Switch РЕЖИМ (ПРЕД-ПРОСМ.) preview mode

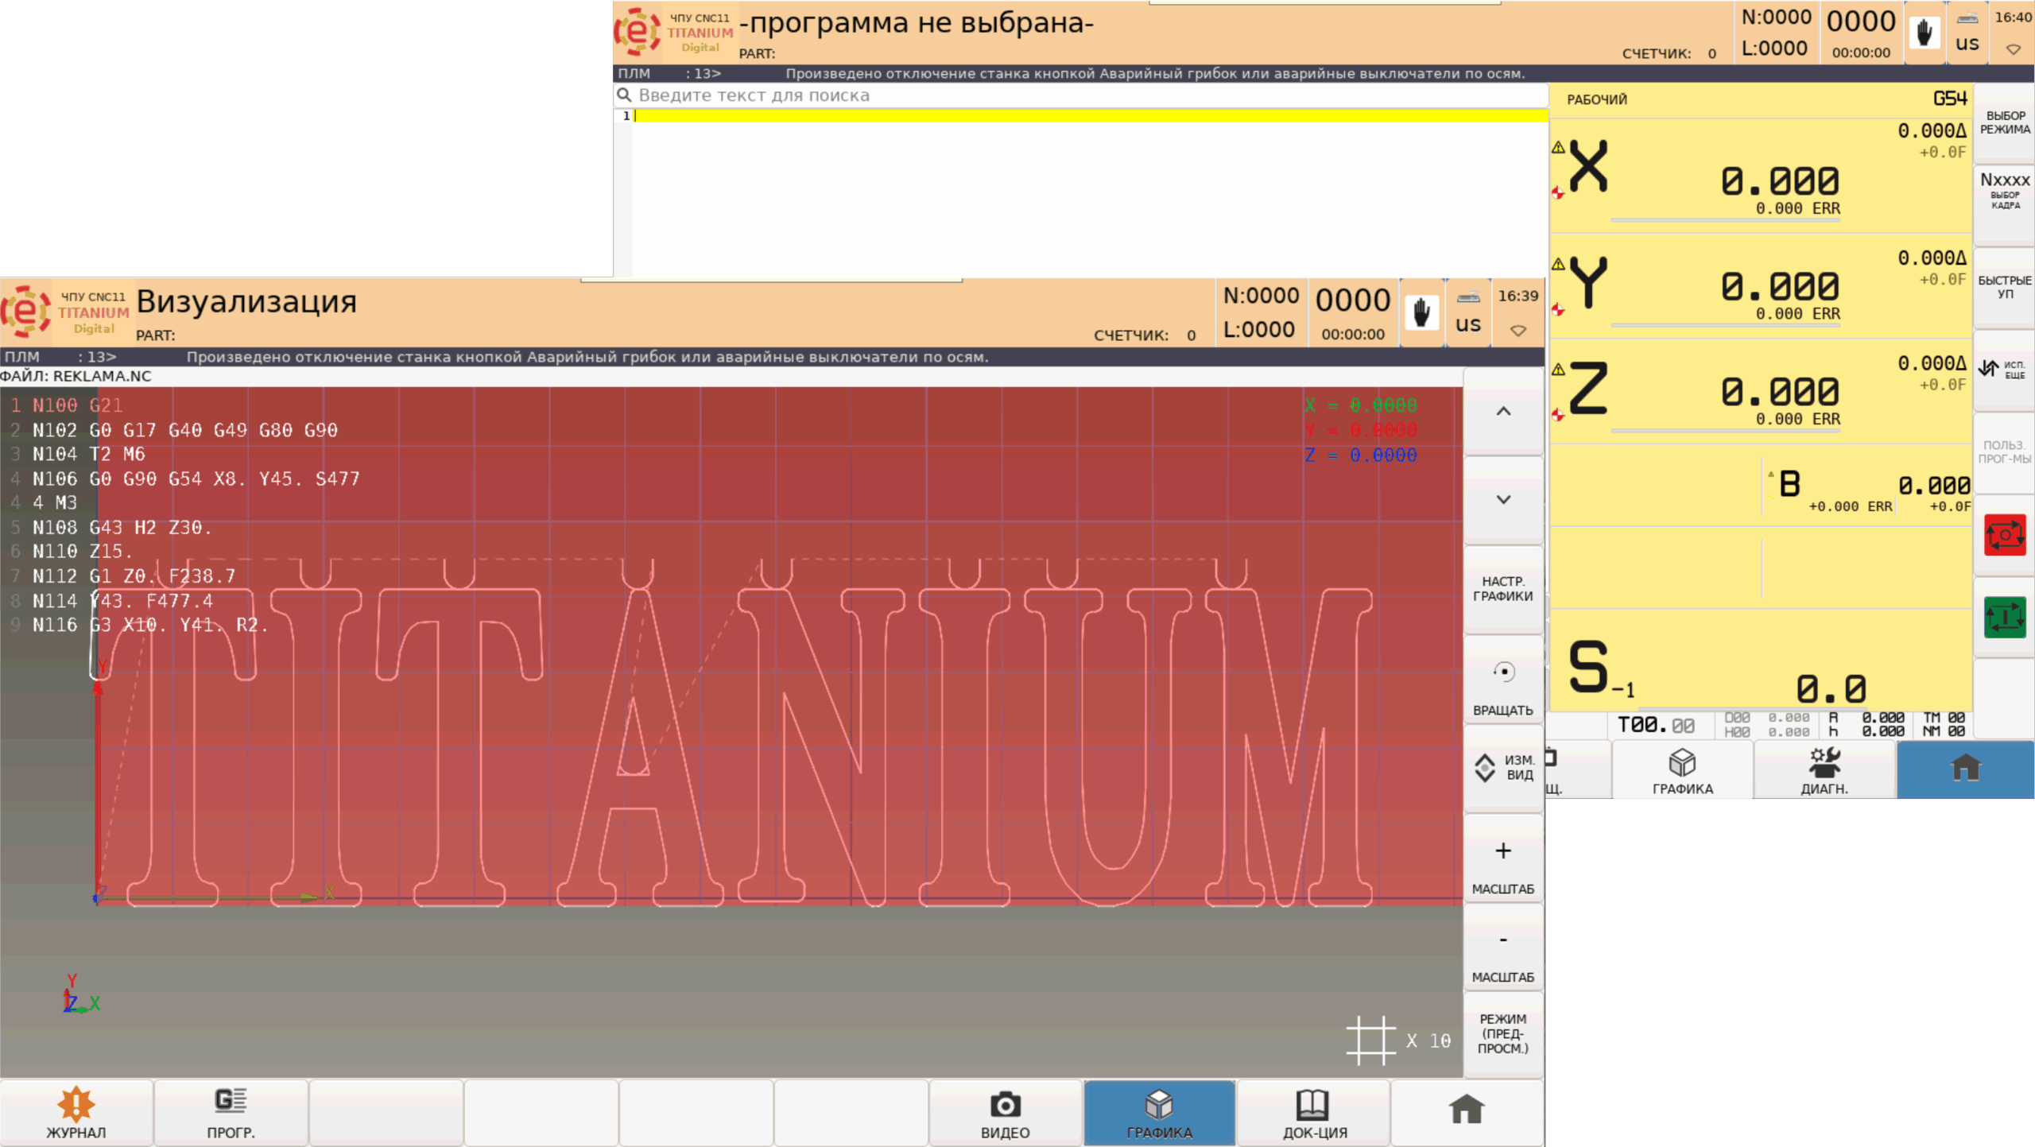(1503, 1033)
